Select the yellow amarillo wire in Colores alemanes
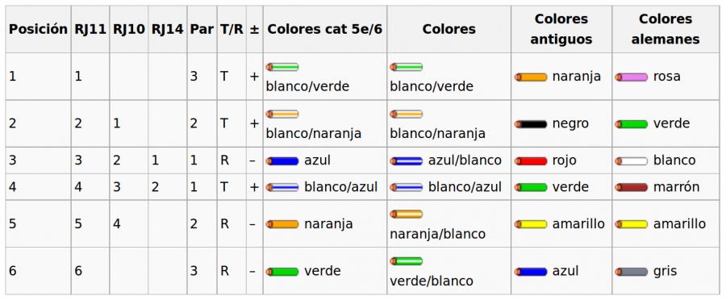726x300 pixels. [632, 224]
